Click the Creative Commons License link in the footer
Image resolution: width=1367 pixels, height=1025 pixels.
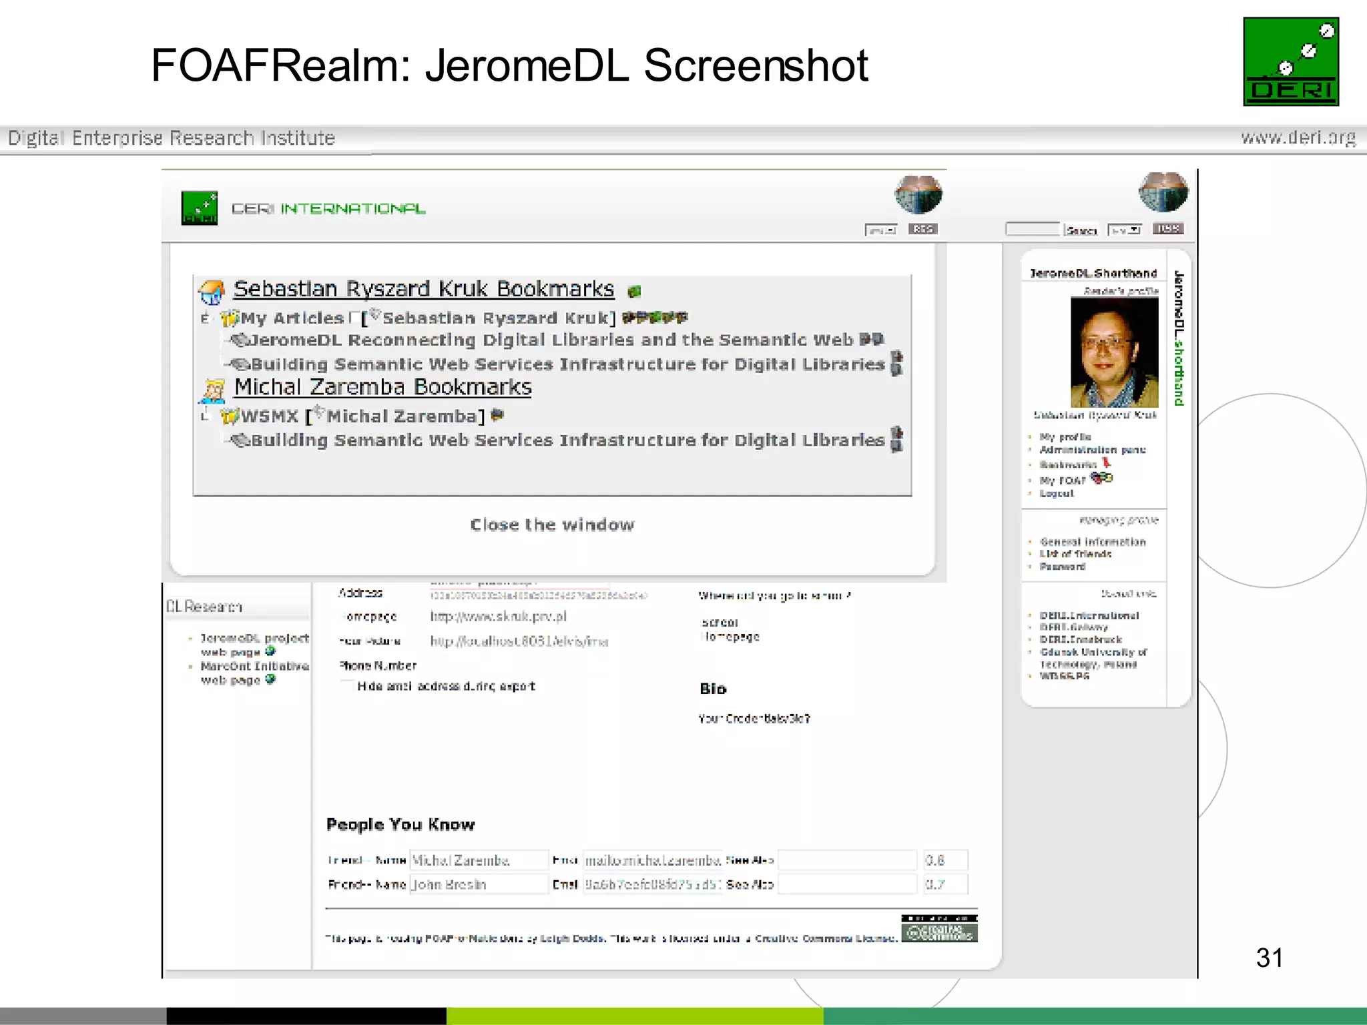[x=826, y=938]
